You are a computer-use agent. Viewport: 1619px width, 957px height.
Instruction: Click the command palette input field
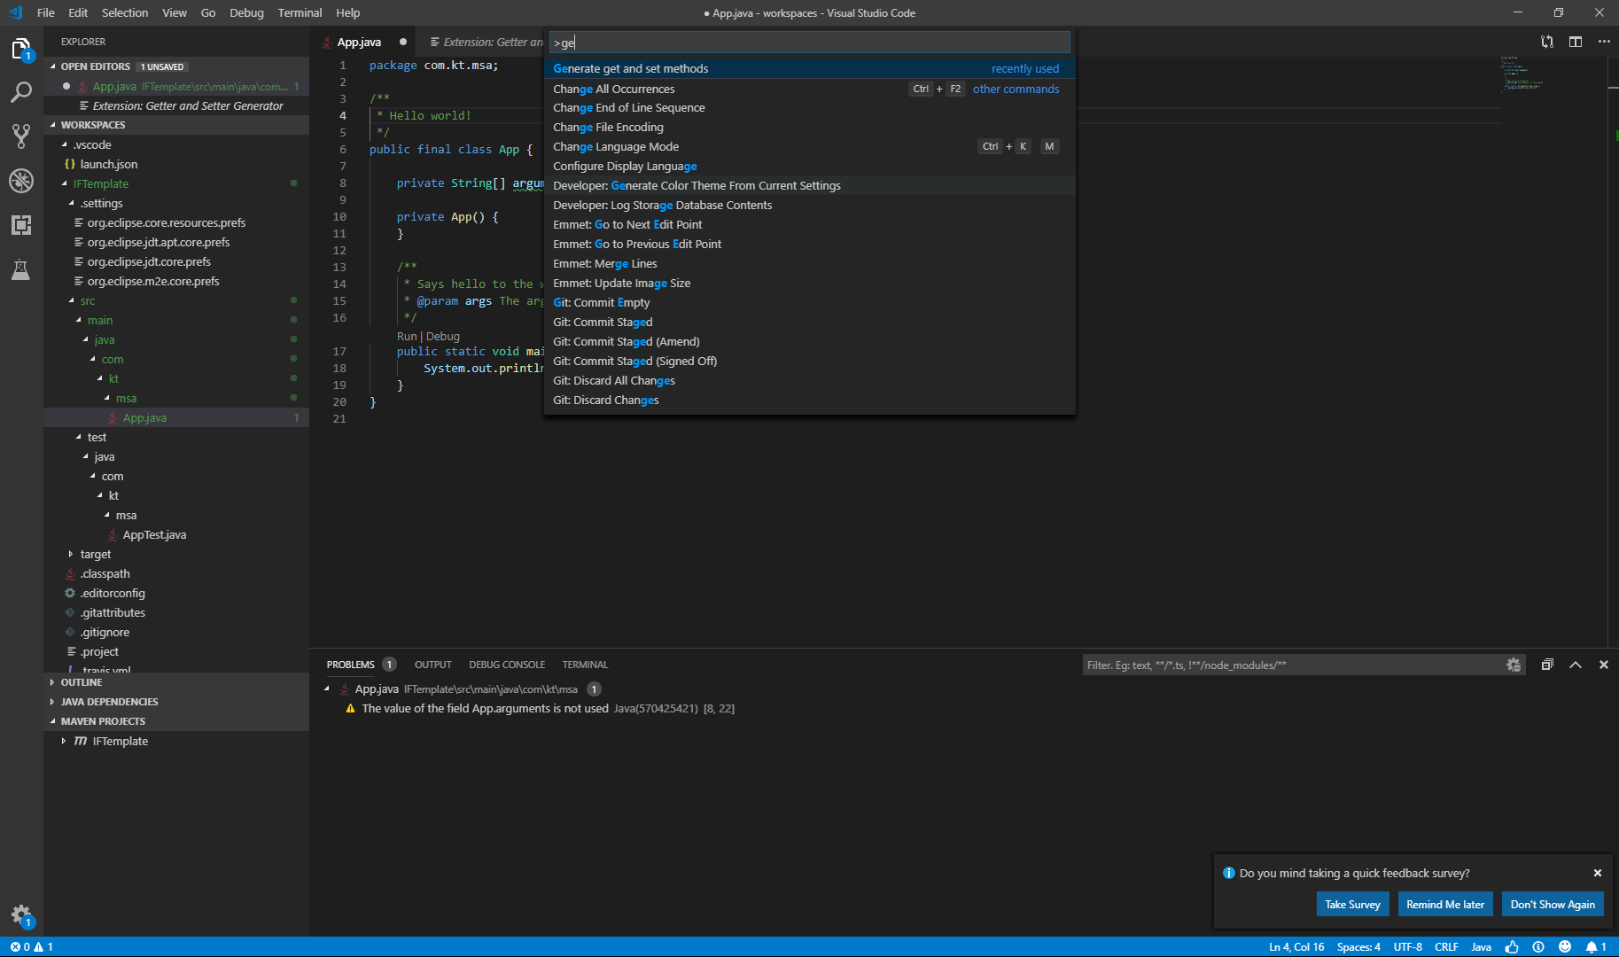click(810, 42)
